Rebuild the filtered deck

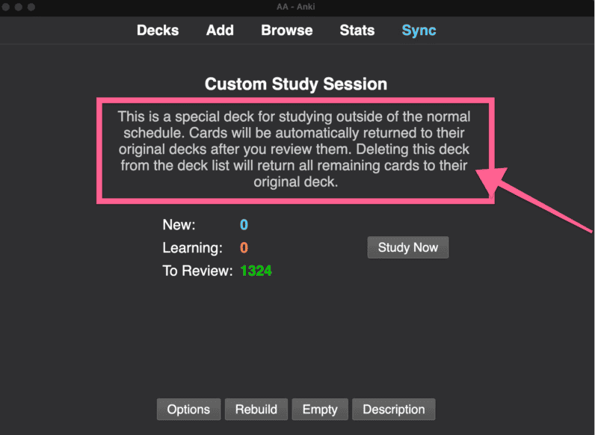pos(256,409)
